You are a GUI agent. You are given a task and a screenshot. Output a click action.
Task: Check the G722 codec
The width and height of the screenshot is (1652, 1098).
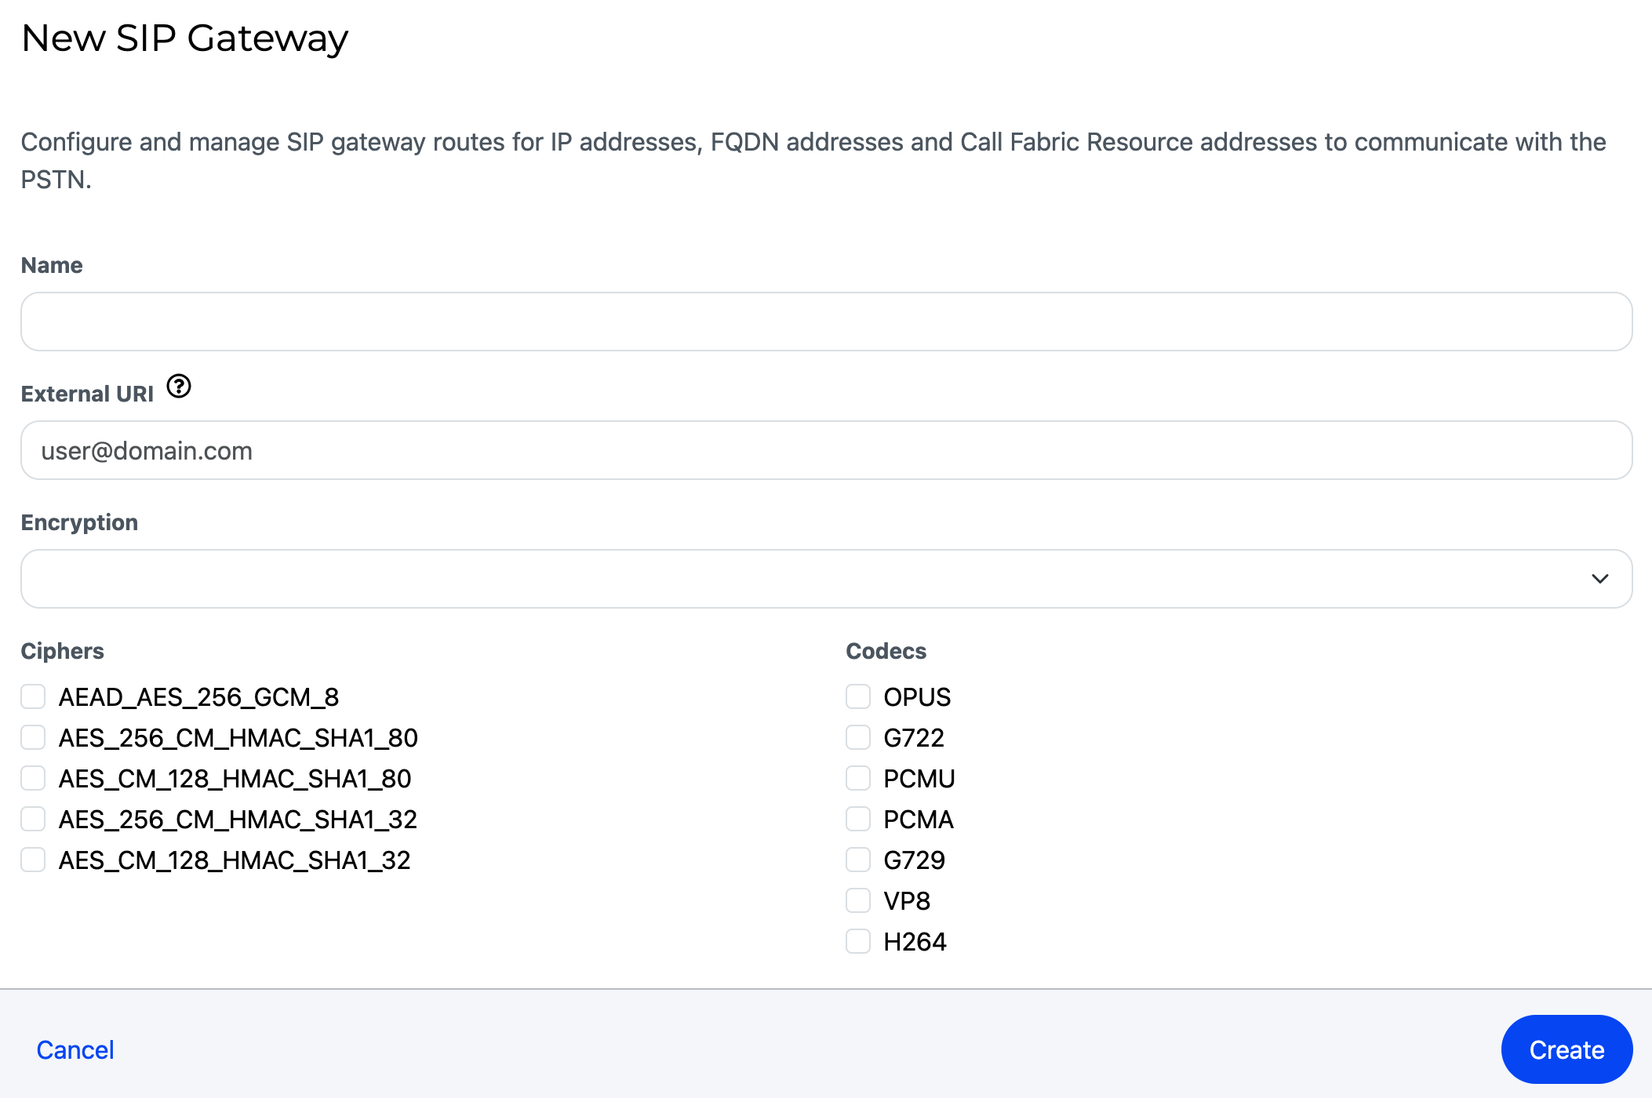click(857, 737)
